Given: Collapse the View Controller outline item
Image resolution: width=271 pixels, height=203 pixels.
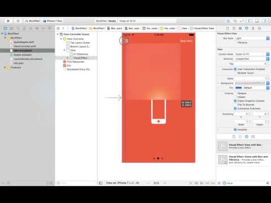Looking at the screenshot, I should point(61,39).
